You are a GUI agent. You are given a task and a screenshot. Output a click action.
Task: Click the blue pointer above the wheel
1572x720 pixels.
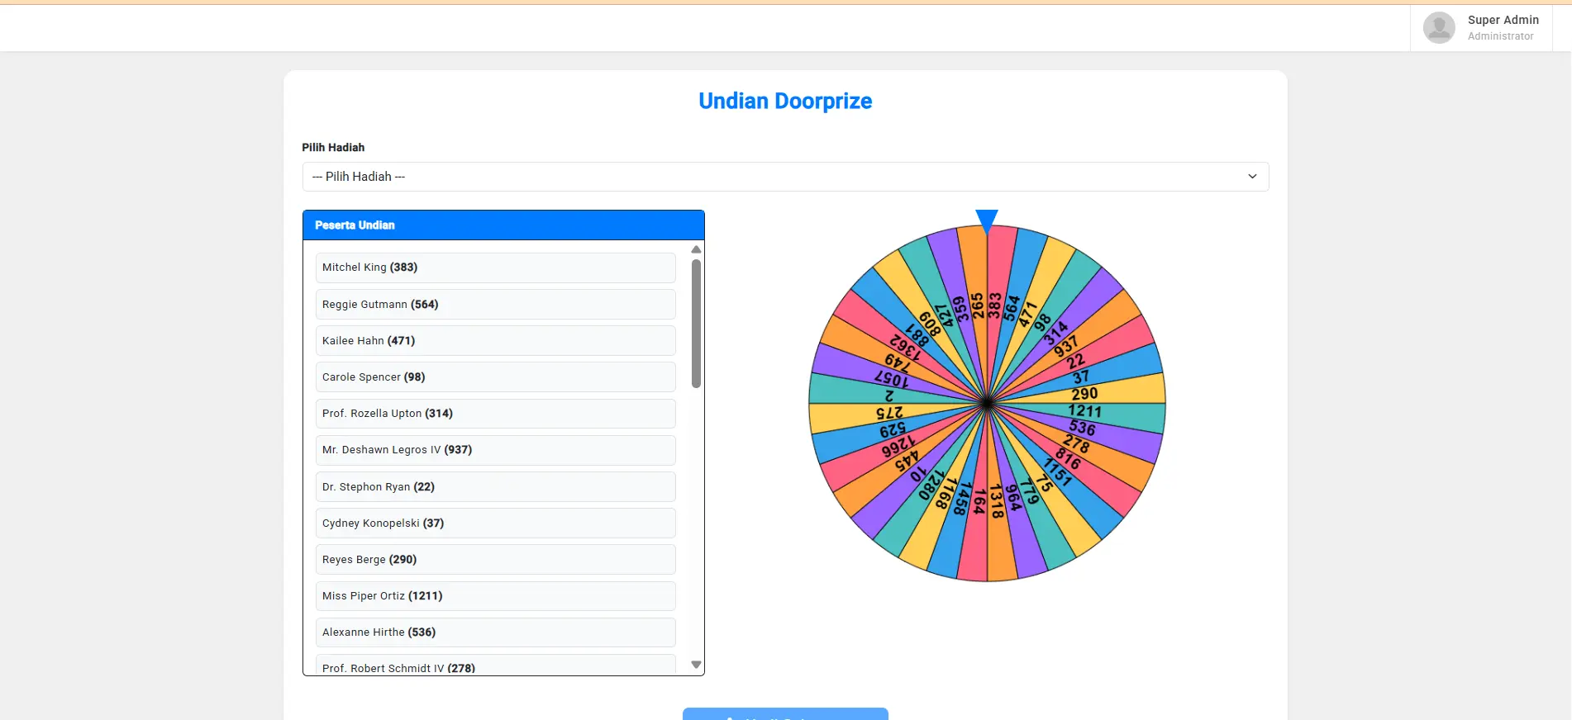pyautogui.click(x=986, y=220)
